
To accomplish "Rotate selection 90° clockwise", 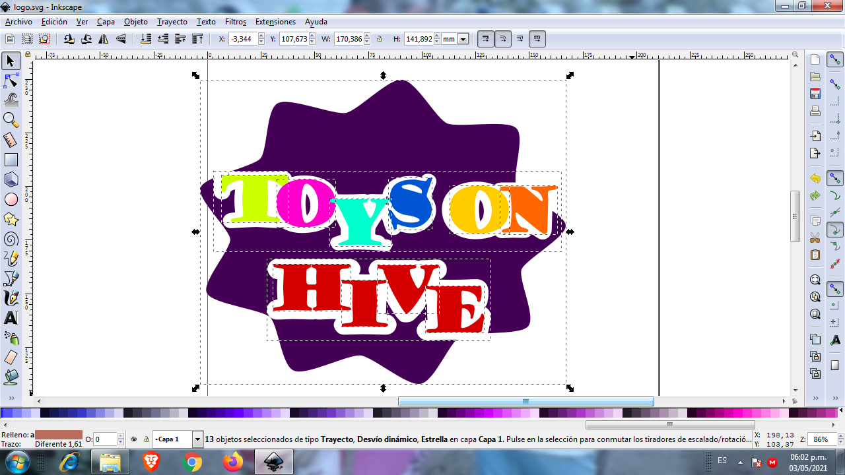I will (x=86, y=39).
